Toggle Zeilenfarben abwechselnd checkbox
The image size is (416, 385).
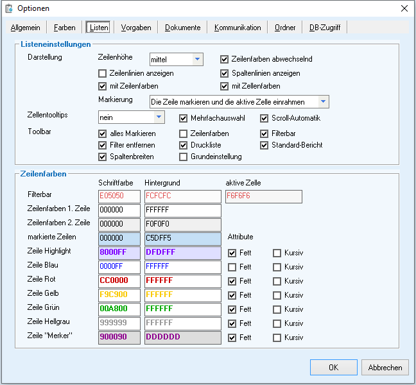click(225, 59)
